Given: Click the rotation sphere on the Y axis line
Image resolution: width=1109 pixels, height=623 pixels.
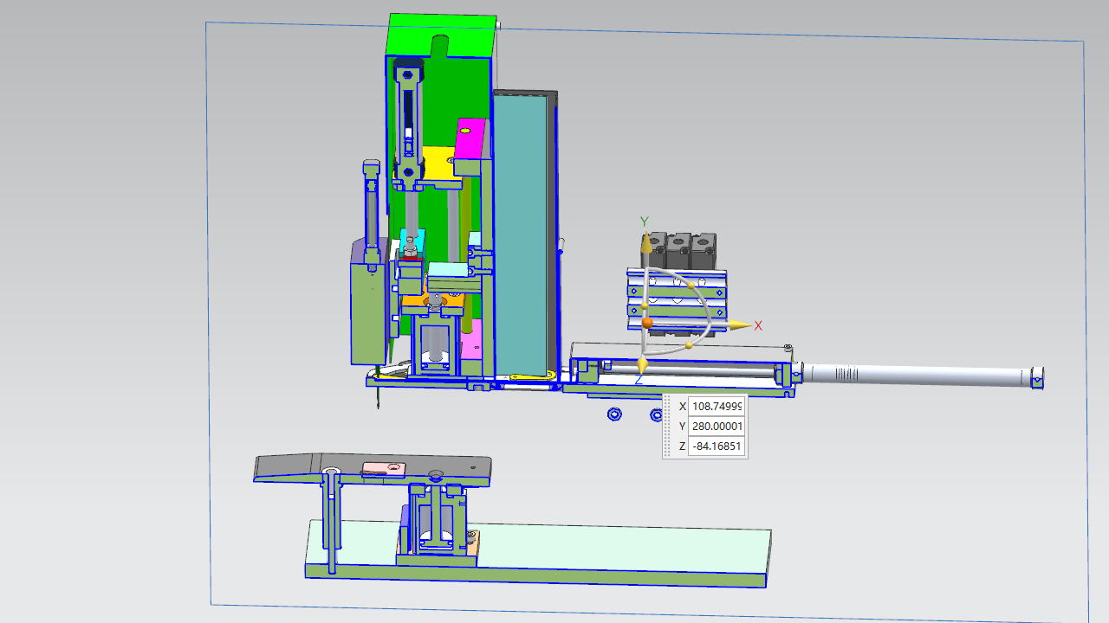Looking at the screenshot, I should (x=645, y=305).
